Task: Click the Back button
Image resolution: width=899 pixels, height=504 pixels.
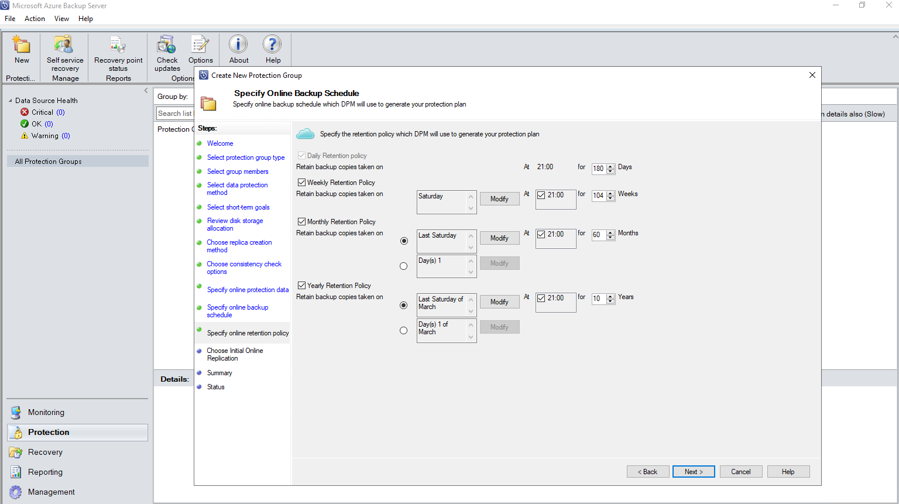Action: click(648, 472)
